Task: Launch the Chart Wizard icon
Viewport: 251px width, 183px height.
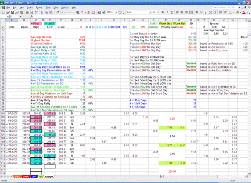Action: tap(99, 12)
